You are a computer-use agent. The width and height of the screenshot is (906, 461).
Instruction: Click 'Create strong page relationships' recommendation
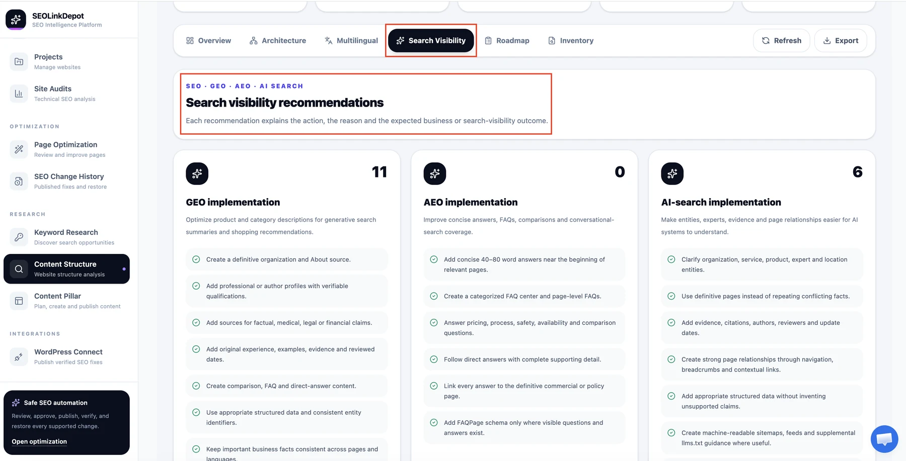tap(762, 364)
